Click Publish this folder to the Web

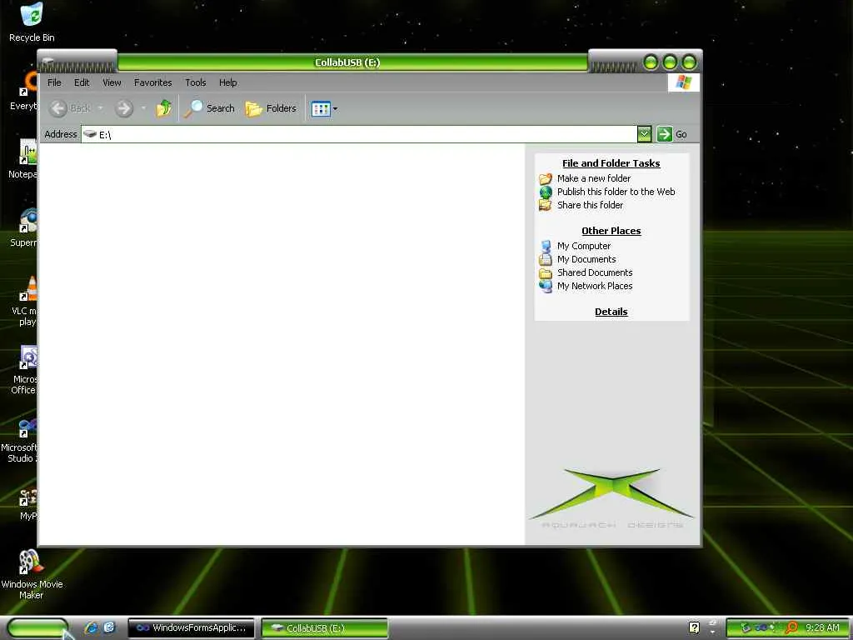pos(616,192)
